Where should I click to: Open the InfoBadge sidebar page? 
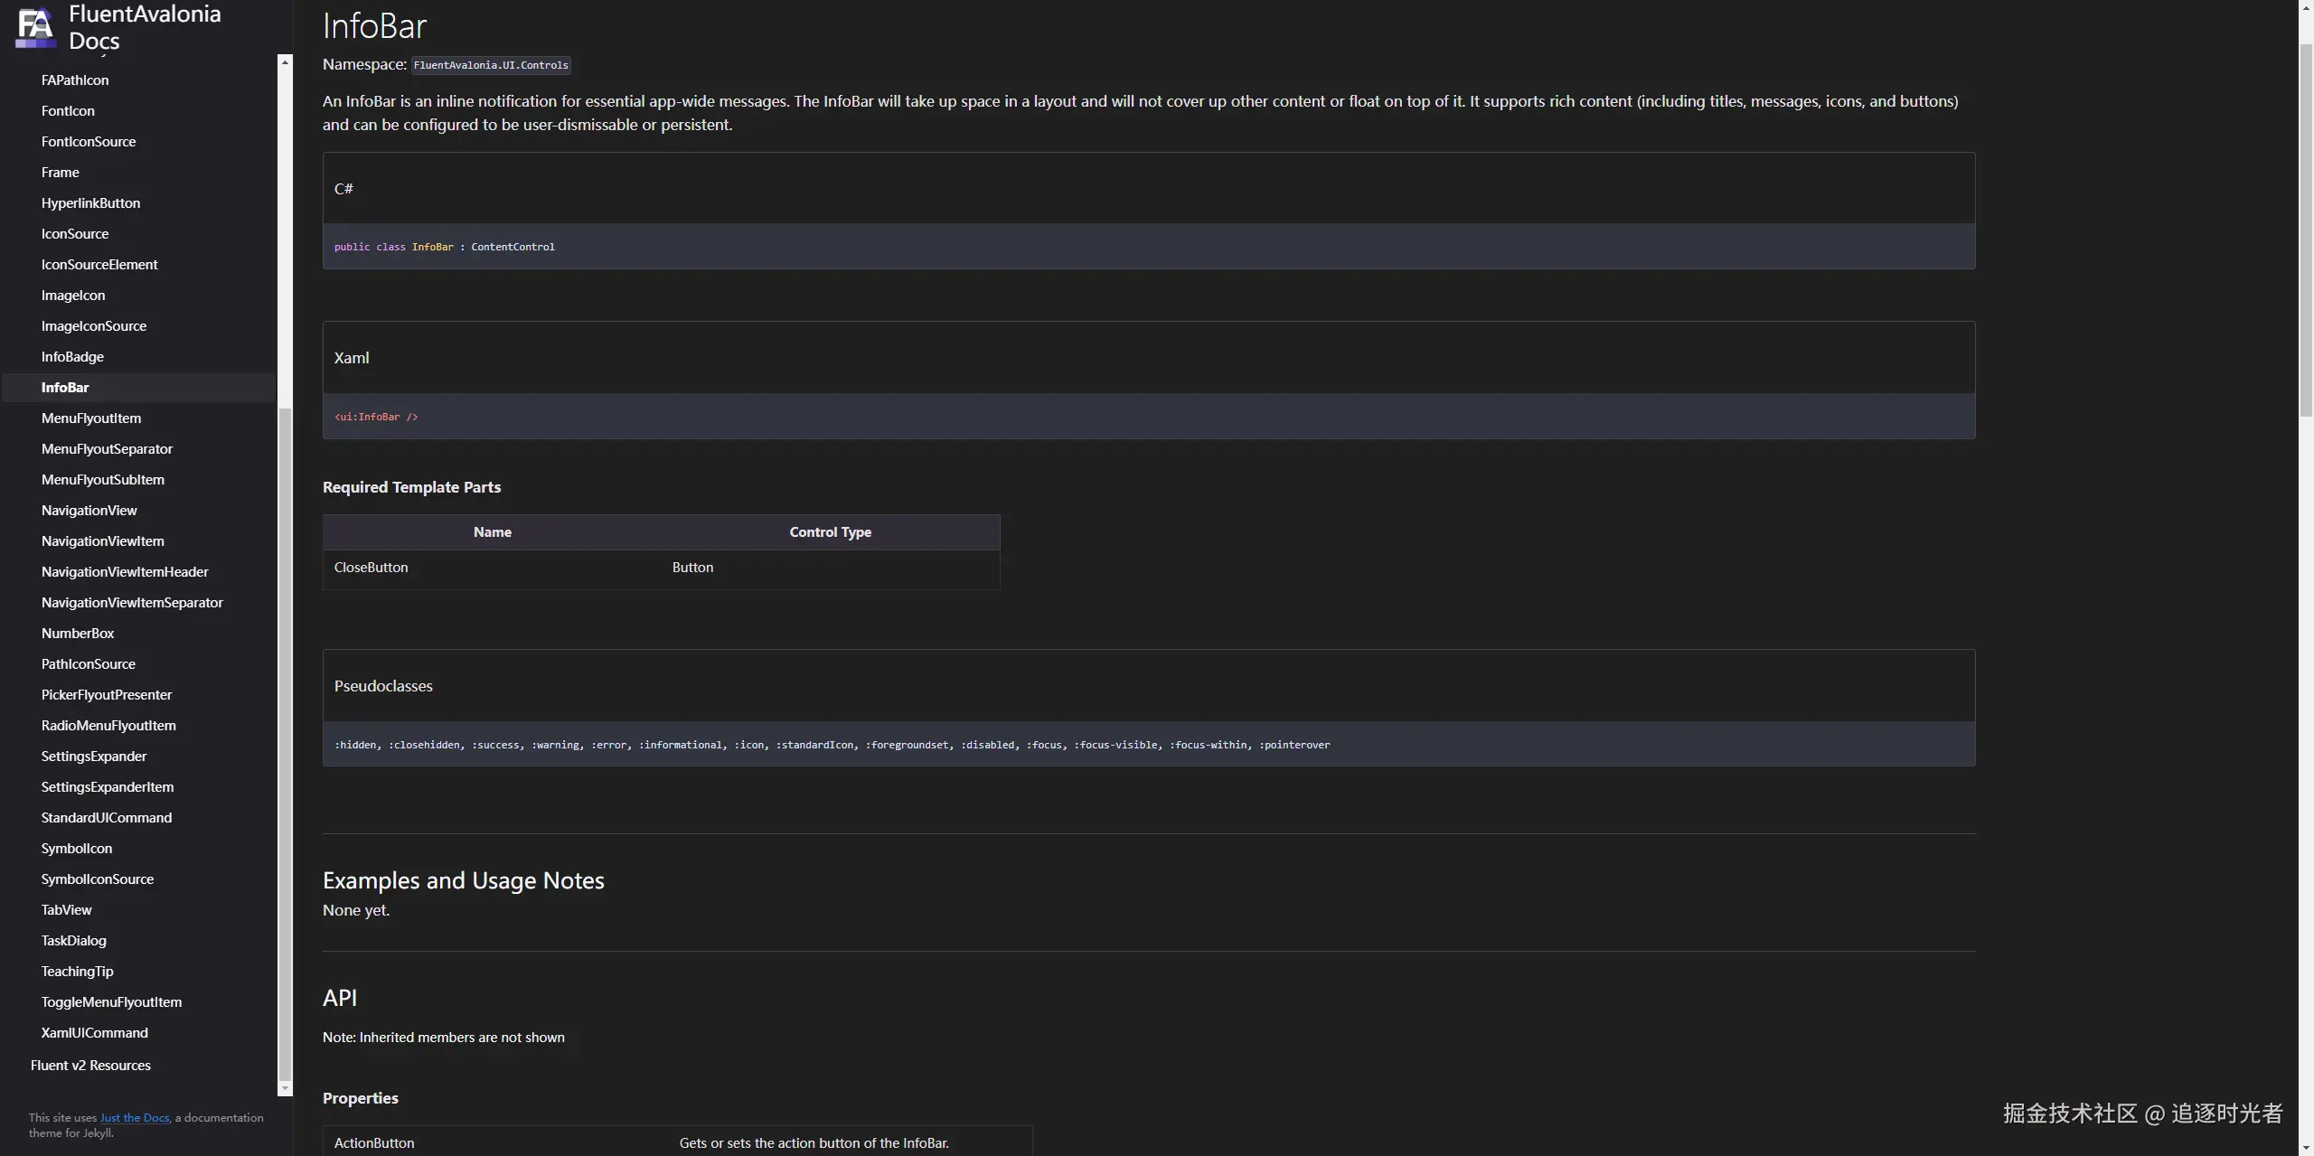(72, 357)
